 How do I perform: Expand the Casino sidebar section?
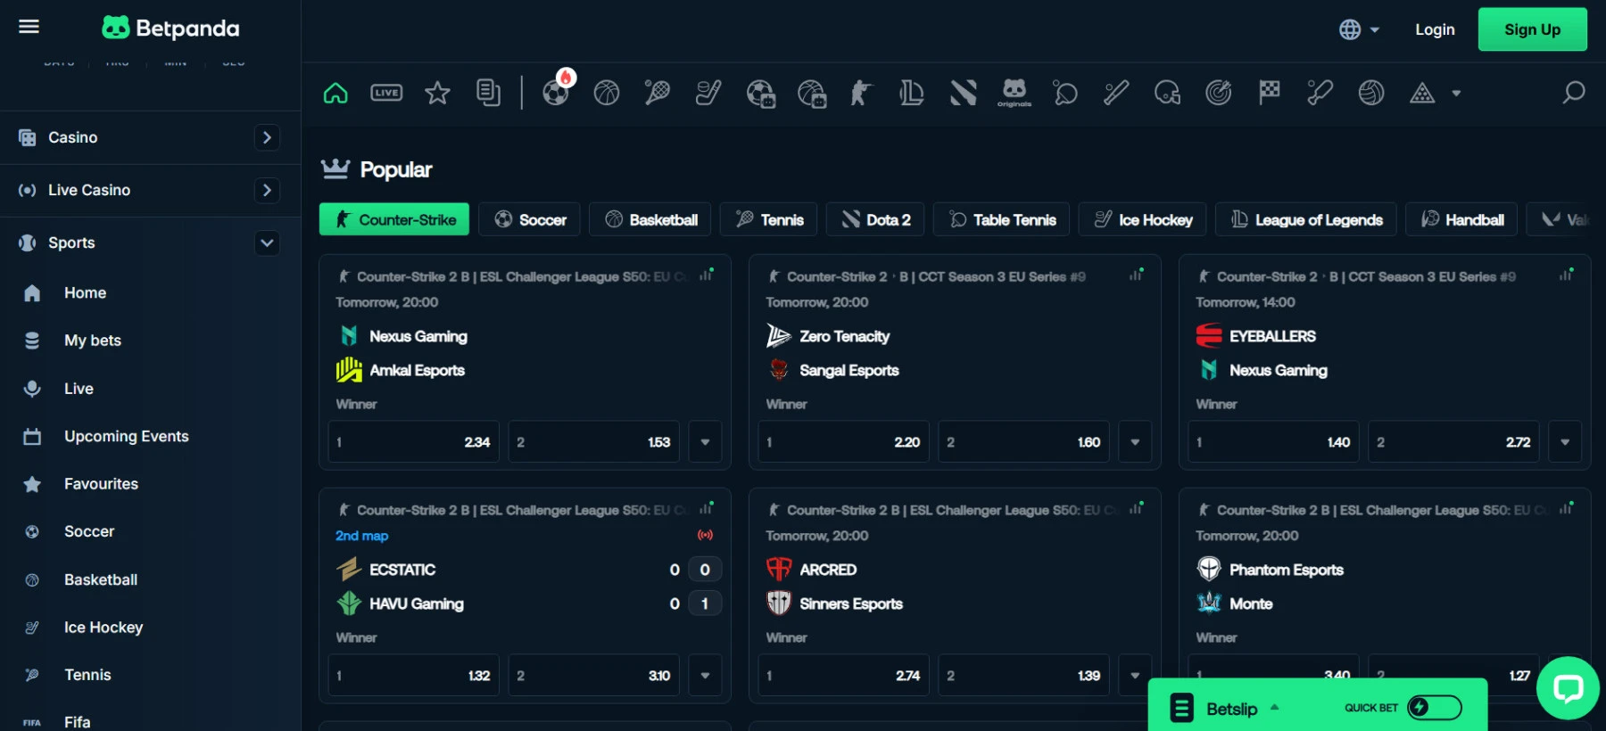click(x=266, y=137)
